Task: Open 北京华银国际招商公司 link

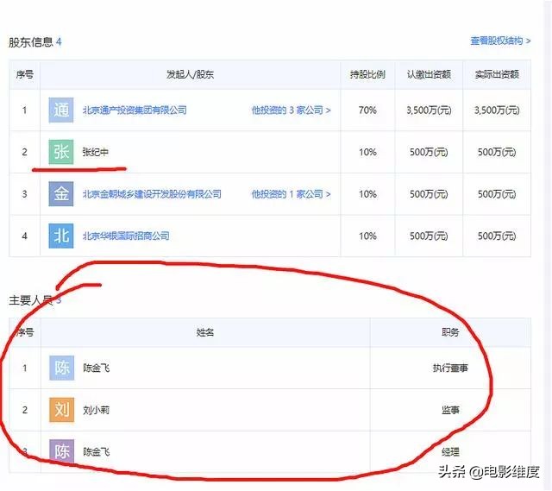Action: (126, 236)
